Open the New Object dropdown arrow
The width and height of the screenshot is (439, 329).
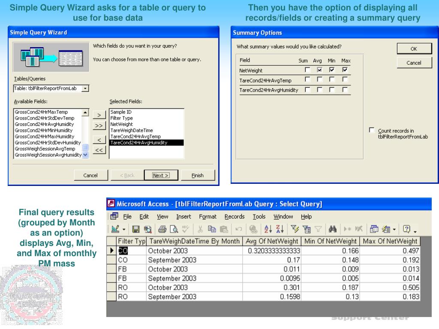pos(394,230)
